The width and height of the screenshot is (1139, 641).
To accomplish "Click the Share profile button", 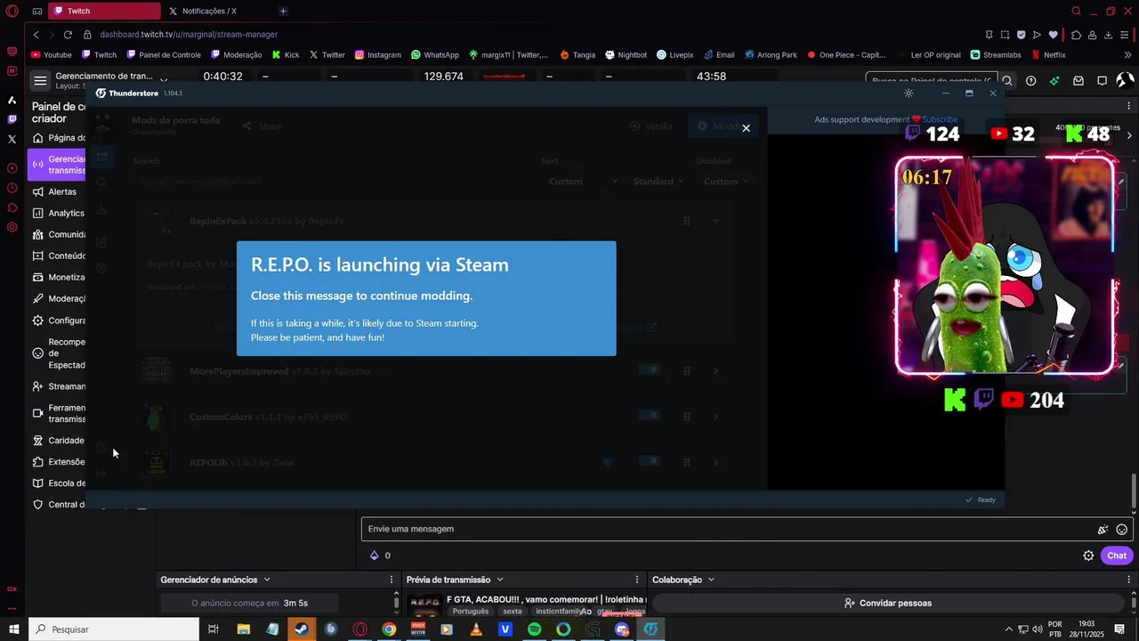I will (x=263, y=126).
